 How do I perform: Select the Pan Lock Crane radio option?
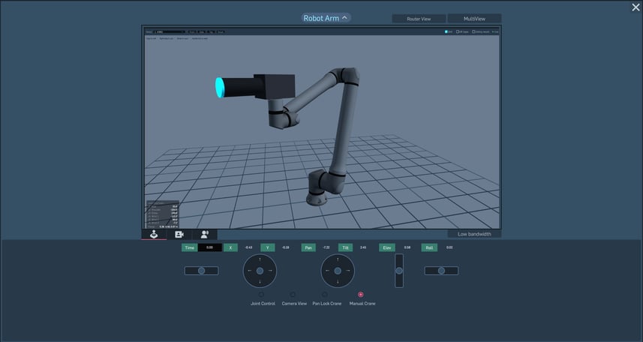[x=325, y=295]
